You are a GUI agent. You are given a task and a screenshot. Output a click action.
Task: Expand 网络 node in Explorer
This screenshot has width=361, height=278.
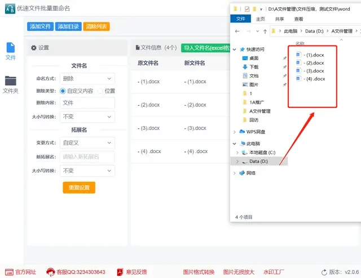click(x=235, y=173)
